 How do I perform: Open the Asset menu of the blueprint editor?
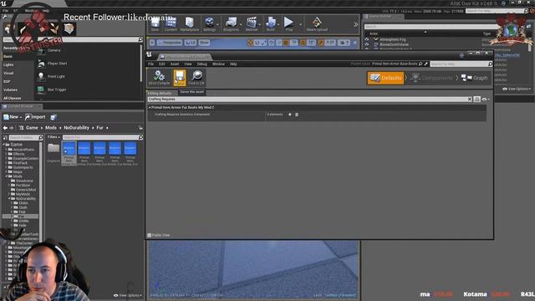(x=175, y=64)
